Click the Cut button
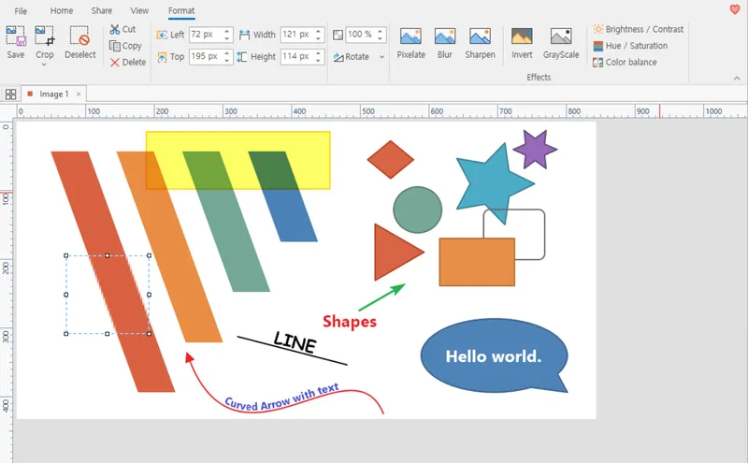The height and width of the screenshot is (463, 748). [122, 30]
